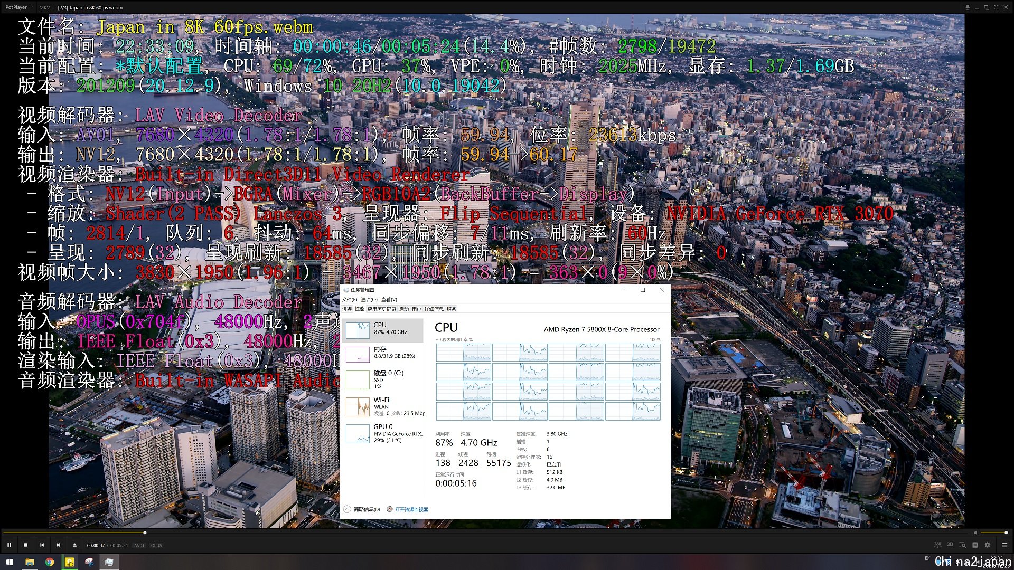Click first logical processor graph
This screenshot has height=570, width=1014.
(463, 353)
